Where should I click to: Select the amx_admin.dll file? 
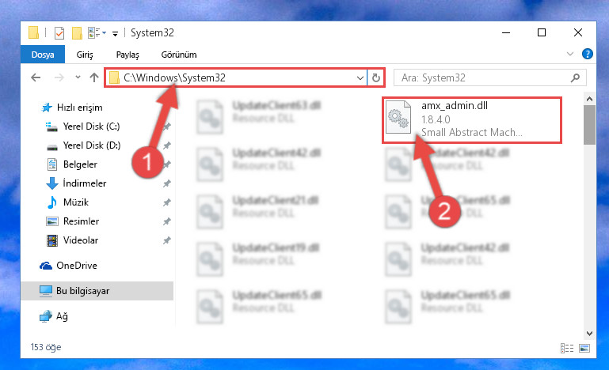(x=471, y=120)
